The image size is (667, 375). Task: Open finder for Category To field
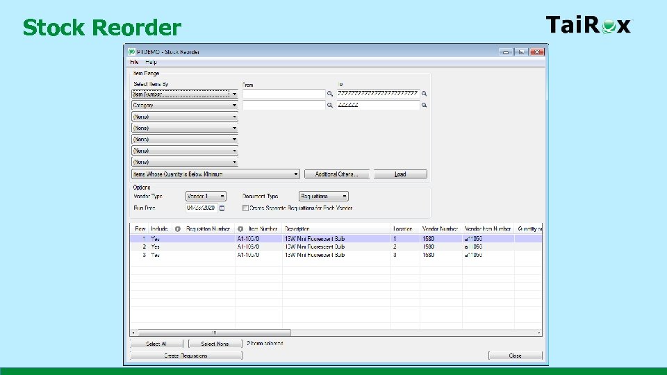(424, 105)
